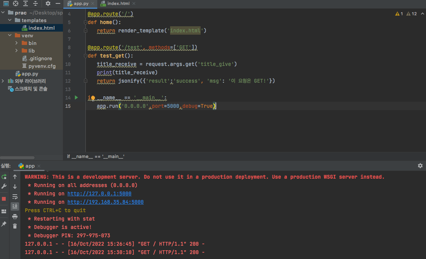
Task: Expand the bin folder
Action: (x=16, y=43)
